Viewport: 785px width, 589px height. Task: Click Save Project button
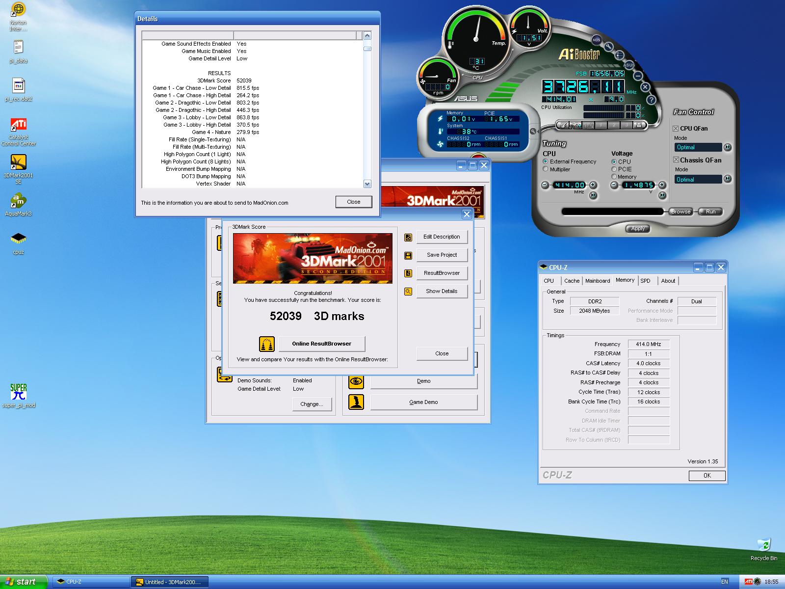click(442, 255)
